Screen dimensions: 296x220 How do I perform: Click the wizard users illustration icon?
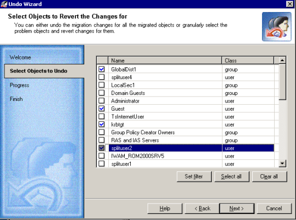276,27
